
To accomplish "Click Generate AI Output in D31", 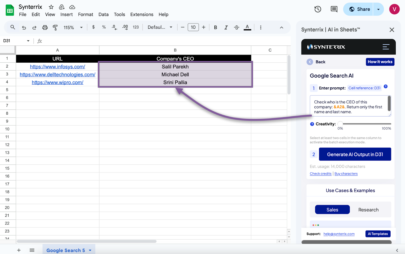I will point(355,154).
